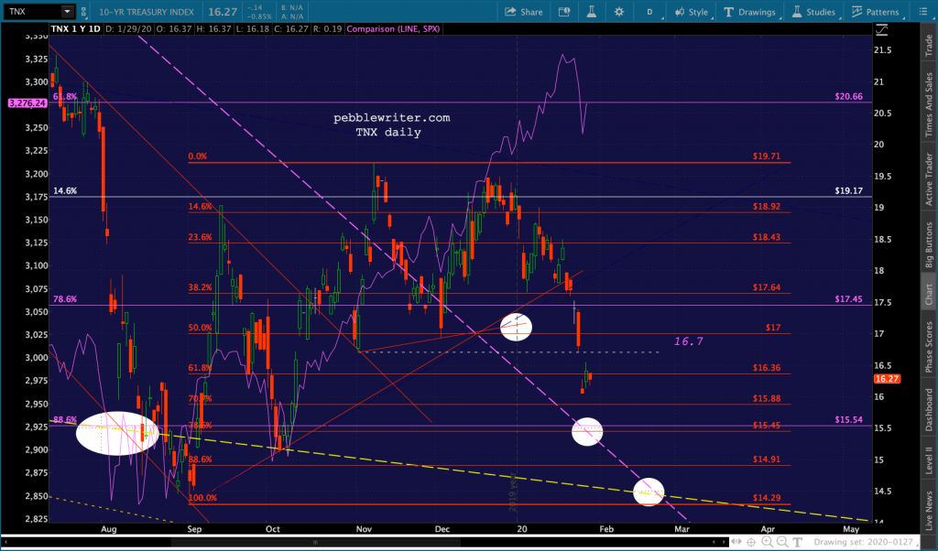Click the scroll-left arrow in bottom bar
The image size is (938, 551).
pyautogui.click(x=713, y=542)
